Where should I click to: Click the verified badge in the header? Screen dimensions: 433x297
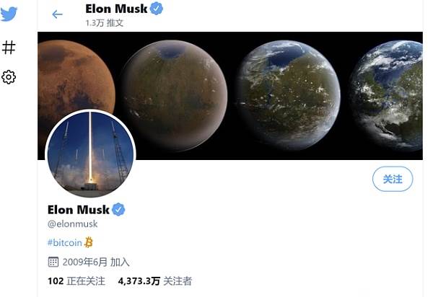coord(157,8)
